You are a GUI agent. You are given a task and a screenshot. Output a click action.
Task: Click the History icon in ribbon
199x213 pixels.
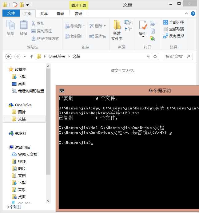point(153,39)
